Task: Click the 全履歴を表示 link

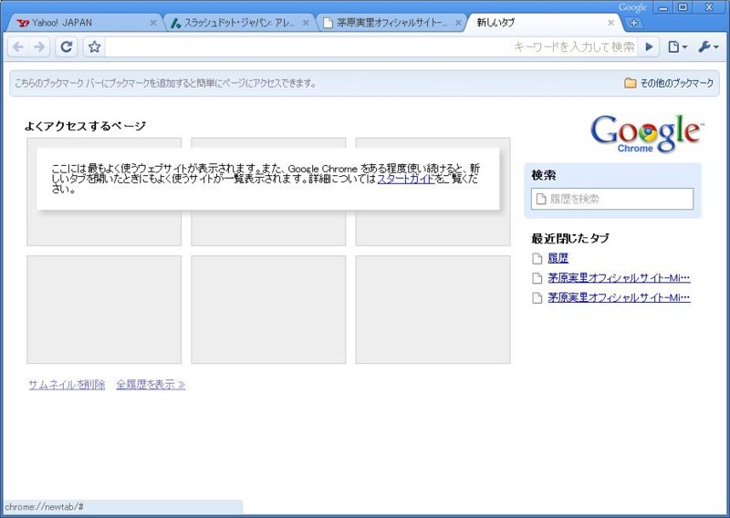Action: click(151, 385)
